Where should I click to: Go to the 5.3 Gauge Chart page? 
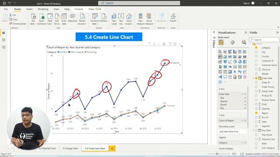click(70, 148)
